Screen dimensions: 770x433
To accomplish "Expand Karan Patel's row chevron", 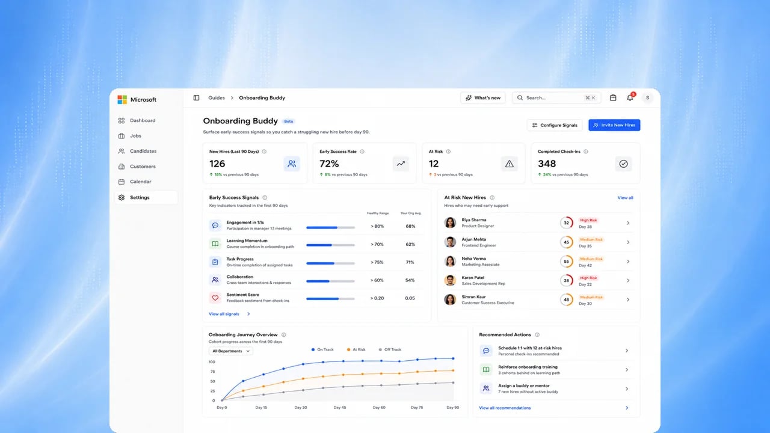I will (x=628, y=280).
